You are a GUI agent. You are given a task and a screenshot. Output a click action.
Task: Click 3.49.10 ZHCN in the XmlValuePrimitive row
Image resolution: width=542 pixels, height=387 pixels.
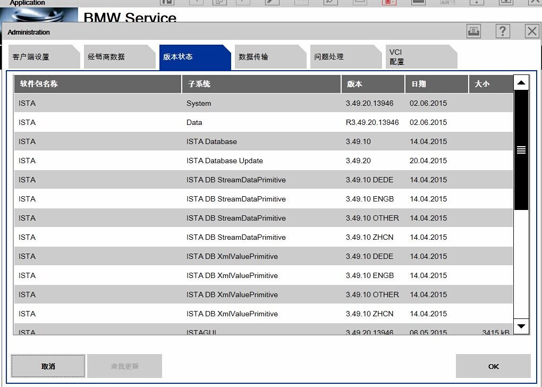[369, 314]
